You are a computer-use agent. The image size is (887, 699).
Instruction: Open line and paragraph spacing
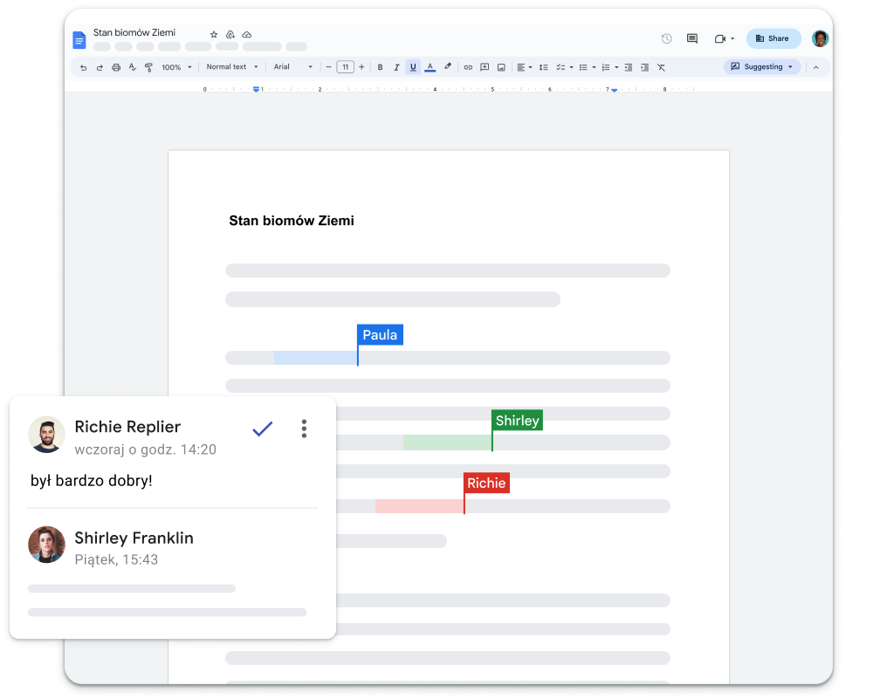(543, 67)
